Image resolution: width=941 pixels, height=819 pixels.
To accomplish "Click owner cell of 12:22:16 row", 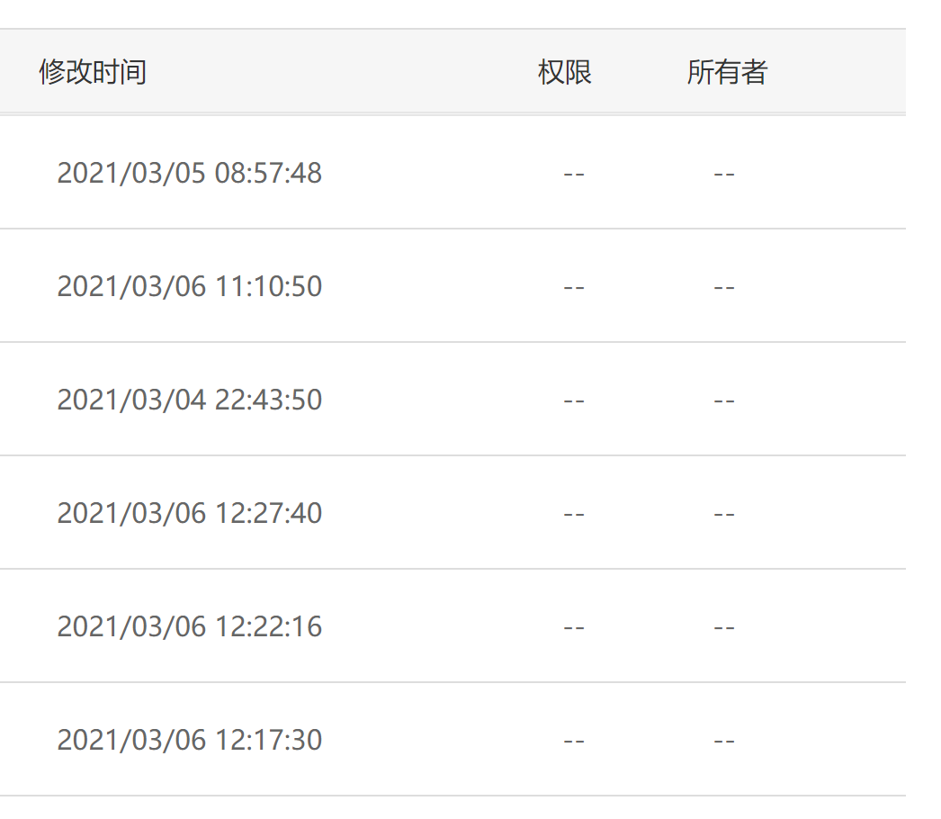I will click(724, 629).
